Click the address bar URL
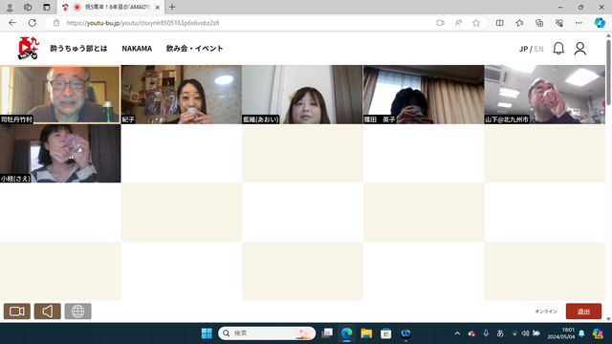This screenshot has height=344, width=612. [x=142, y=23]
